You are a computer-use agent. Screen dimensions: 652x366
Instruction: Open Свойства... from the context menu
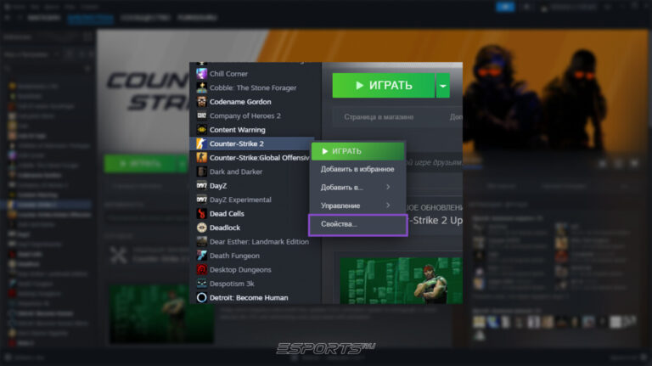[x=357, y=224]
